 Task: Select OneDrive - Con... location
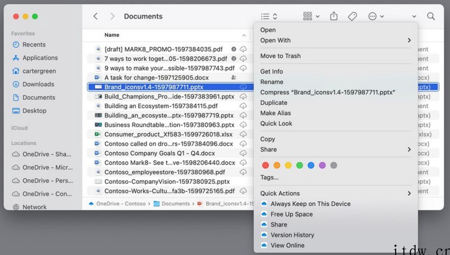pyautogui.click(x=42, y=194)
